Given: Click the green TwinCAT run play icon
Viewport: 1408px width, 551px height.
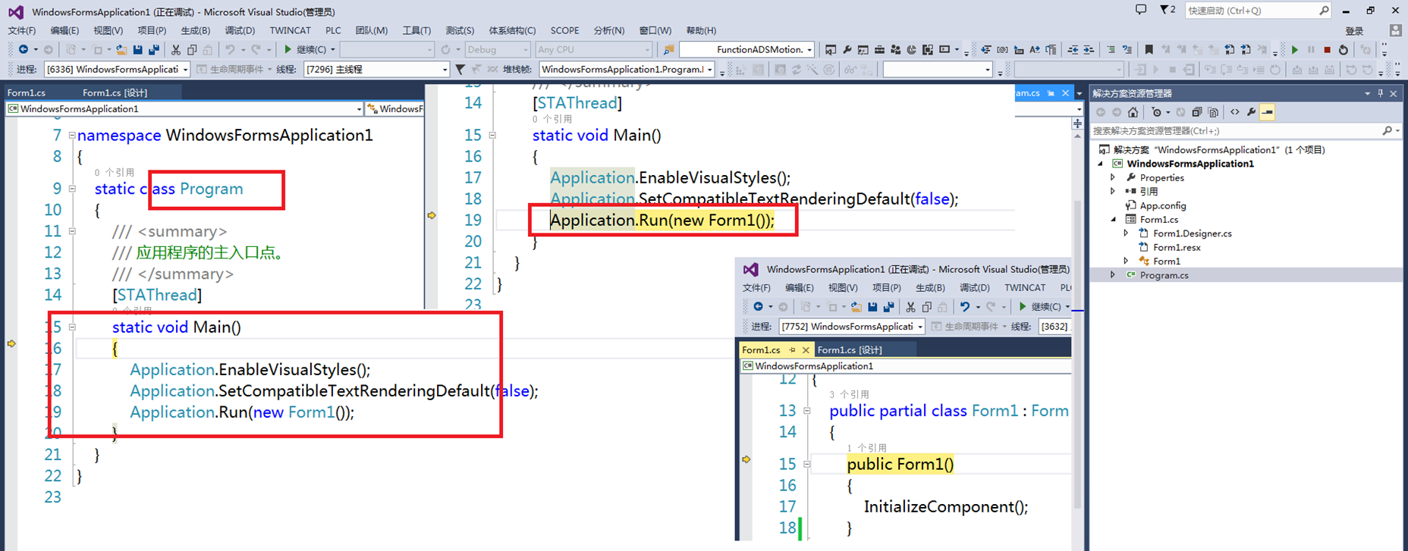Looking at the screenshot, I should pyautogui.click(x=1294, y=50).
